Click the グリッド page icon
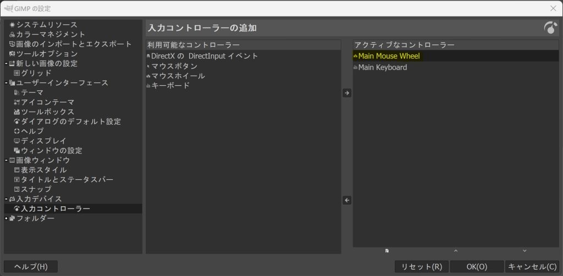The height and width of the screenshot is (276, 563). pyautogui.click(x=17, y=73)
